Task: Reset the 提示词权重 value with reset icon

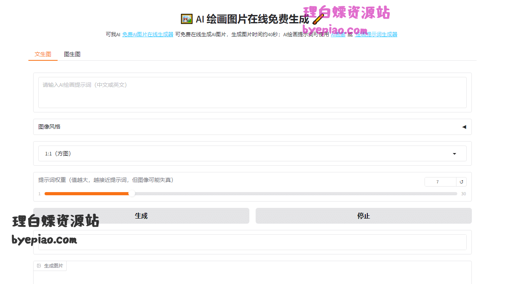Action: coord(462,182)
